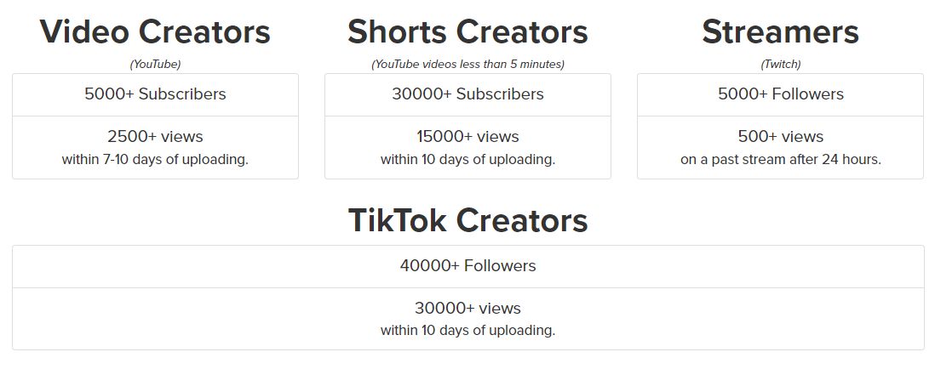
Task: Click the TikTok Creators heading
Action: click(467, 220)
